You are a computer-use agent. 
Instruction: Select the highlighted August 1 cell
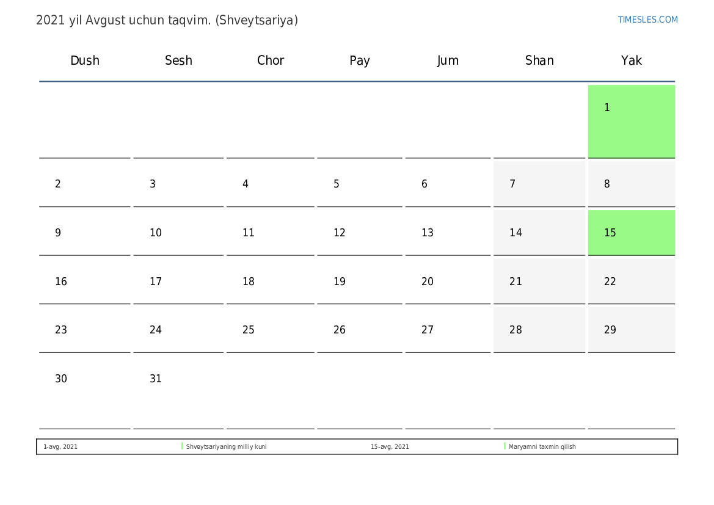click(631, 121)
